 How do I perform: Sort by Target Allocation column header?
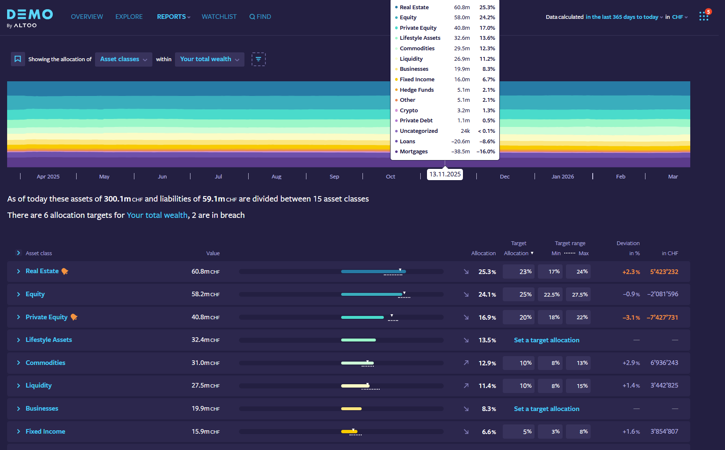[518, 253]
